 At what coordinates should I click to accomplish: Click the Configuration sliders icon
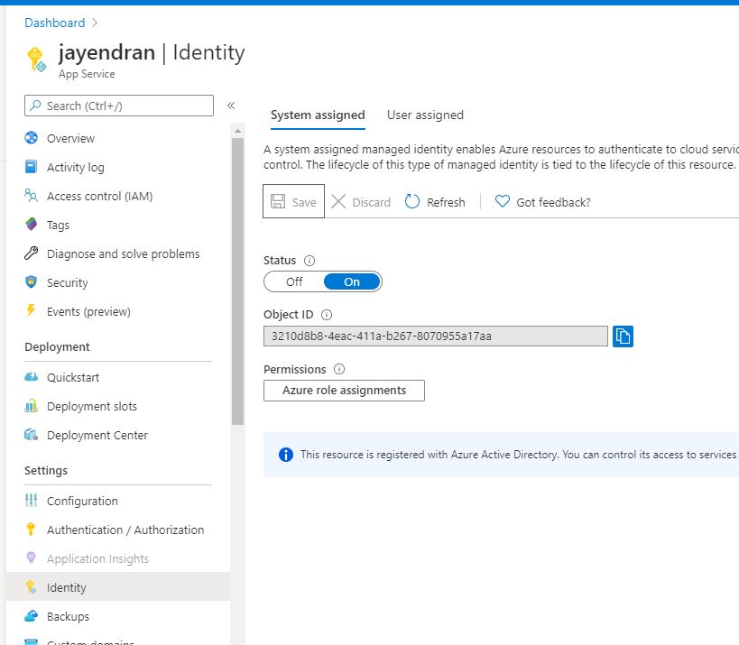coord(31,501)
